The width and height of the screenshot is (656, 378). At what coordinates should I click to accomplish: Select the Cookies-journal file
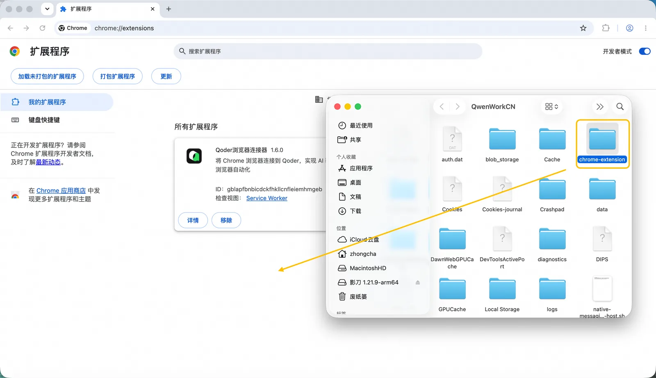coord(502,189)
